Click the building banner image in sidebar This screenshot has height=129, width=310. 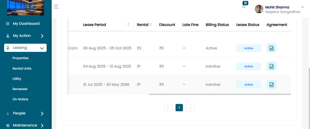point(25,8)
